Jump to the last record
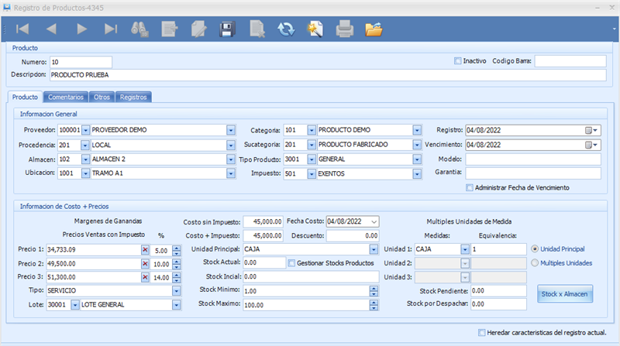The width and height of the screenshot is (620, 346). [x=111, y=29]
